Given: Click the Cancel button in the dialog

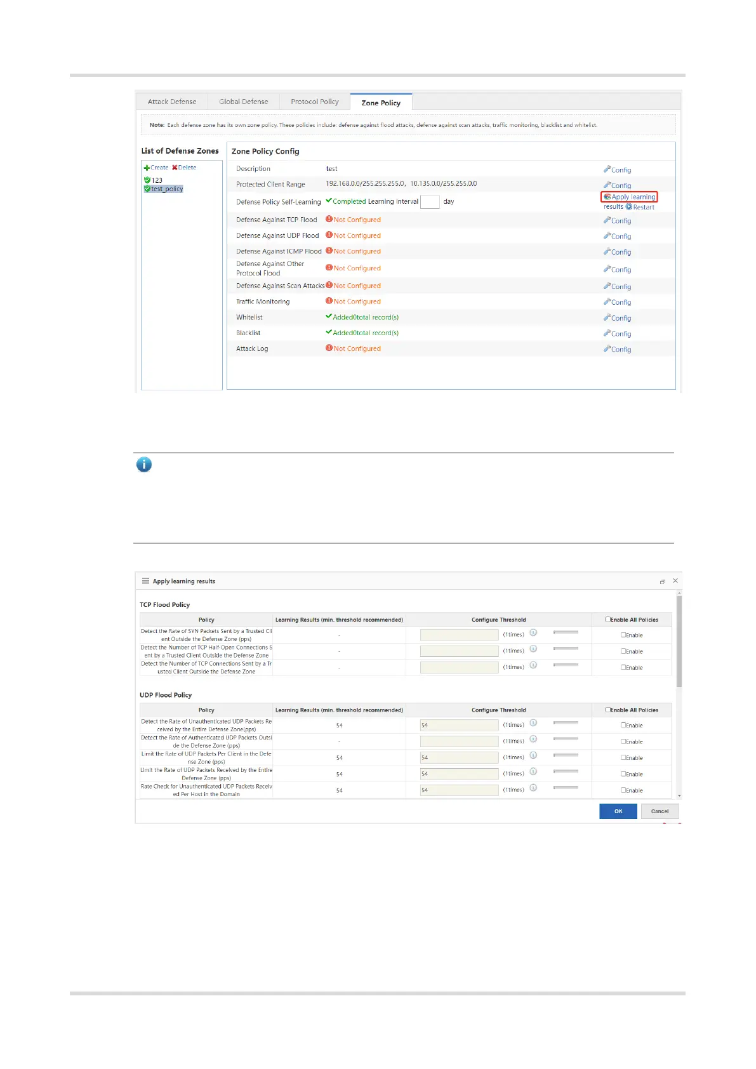Looking at the screenshot, I should pos(660,811).
